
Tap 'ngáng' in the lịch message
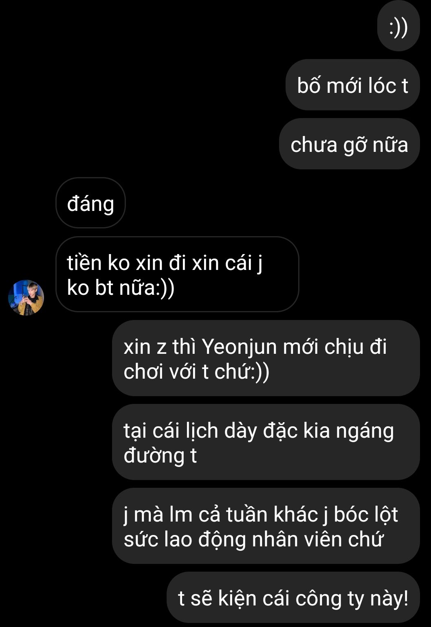[x=365, y=432]
